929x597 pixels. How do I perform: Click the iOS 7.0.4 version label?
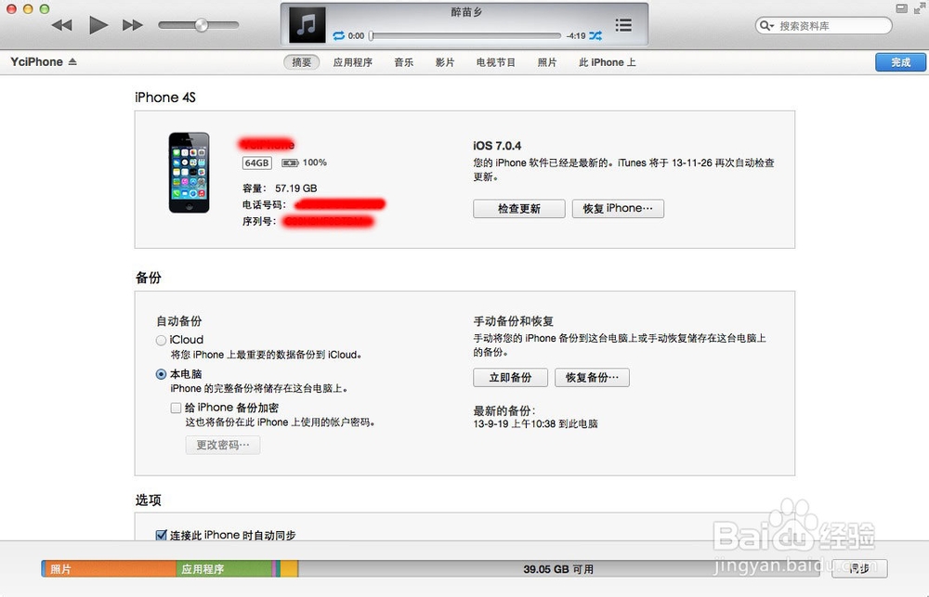497,146
